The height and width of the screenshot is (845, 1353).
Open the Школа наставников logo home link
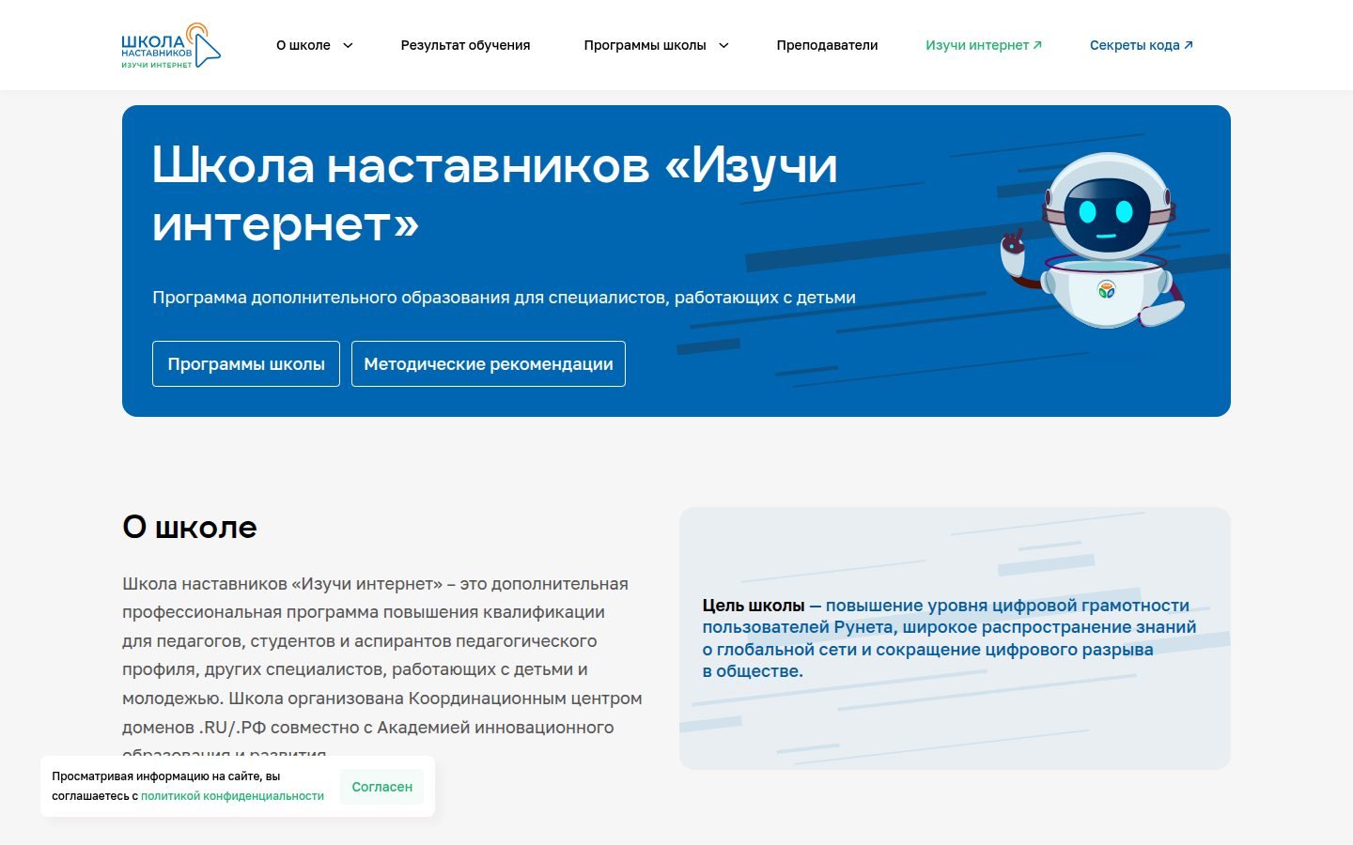[171, 45]
